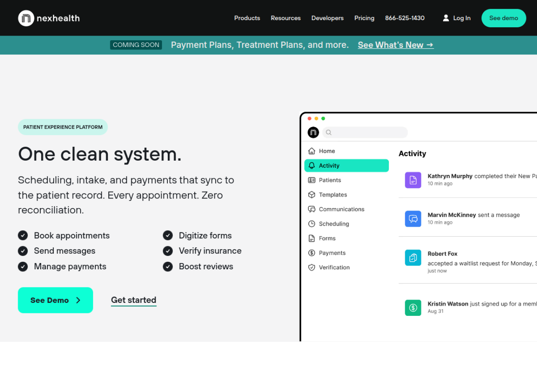Screen dimensions: 537x380
Task: Click the just now timestamp
Action: 437,271
